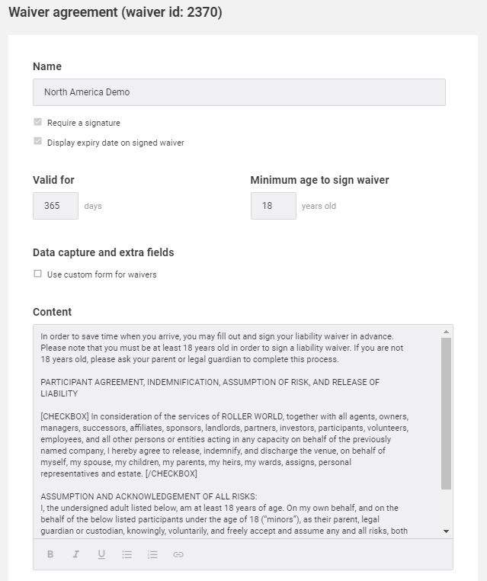
Task: Add a hyperlink using the link icon
Action: pyautogui.click(x=178, y=554)
